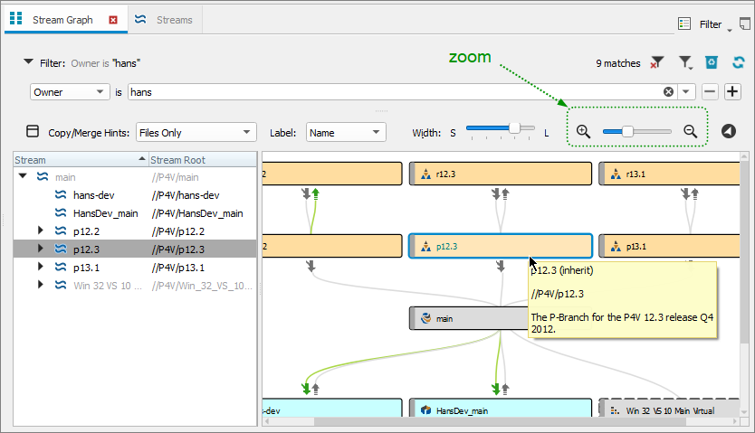Click the clear filter funnel icon
The image size is (755, 433).
tap(658, 63)
